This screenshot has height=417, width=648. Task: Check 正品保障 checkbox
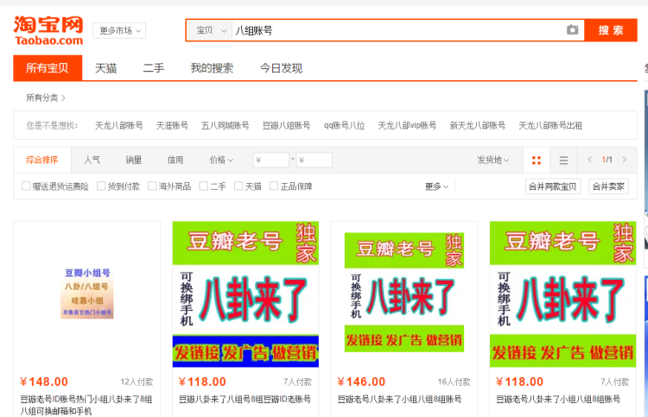[274, 186]
